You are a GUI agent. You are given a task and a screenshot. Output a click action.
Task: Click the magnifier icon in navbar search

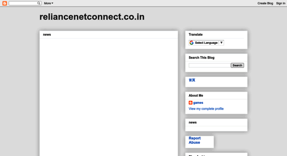[39, 3]
